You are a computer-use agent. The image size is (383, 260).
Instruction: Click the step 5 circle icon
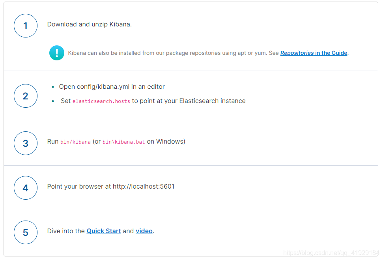pos(26,232)
